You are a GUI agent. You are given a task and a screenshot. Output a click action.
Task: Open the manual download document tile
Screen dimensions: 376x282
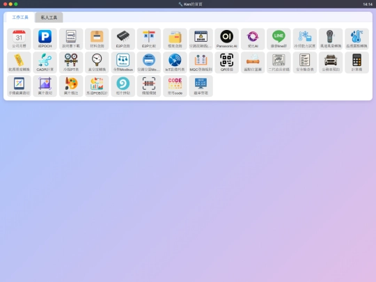pos(71,39)
